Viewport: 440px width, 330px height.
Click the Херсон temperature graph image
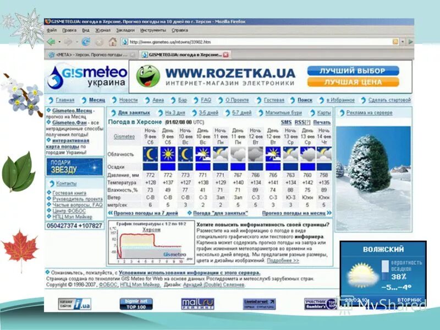(151, 243)
